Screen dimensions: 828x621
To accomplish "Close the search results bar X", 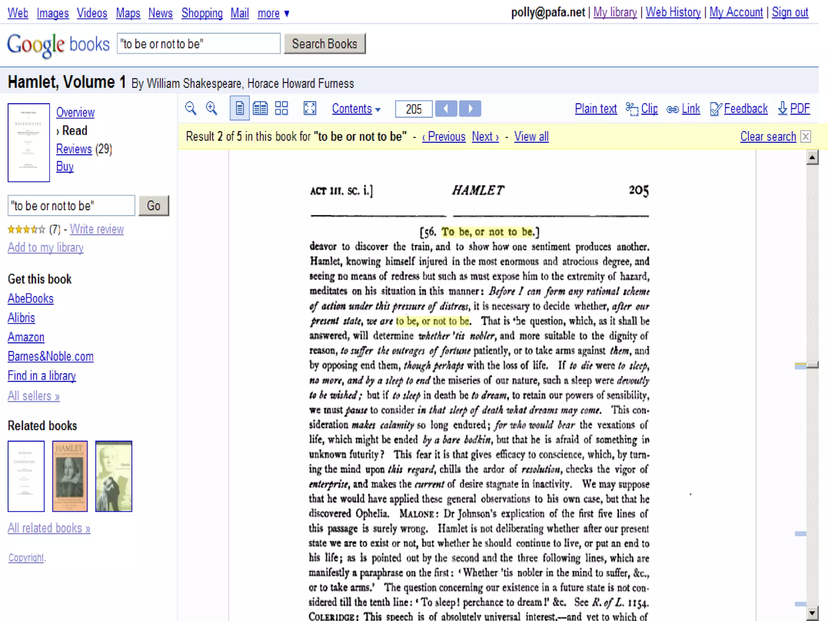I will click(805, 137).
